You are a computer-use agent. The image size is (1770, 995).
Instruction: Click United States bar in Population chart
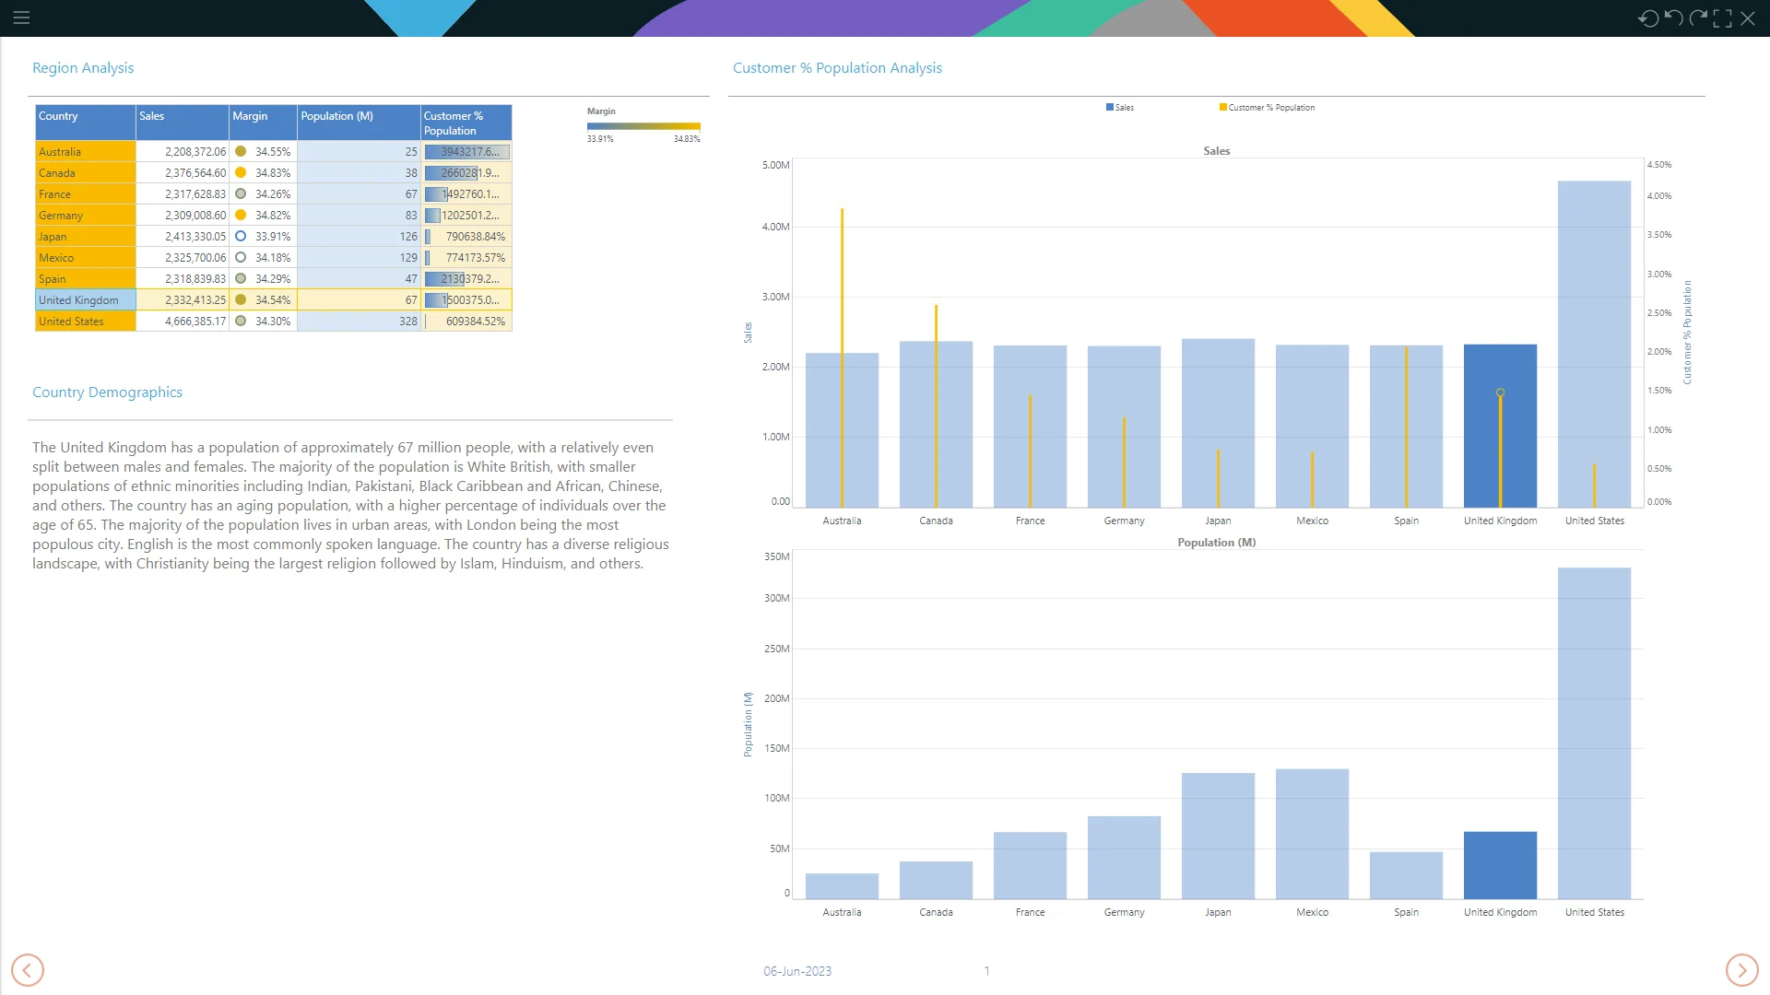(1594, 732)
